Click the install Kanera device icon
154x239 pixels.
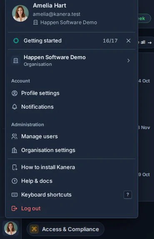click(15, 167)
